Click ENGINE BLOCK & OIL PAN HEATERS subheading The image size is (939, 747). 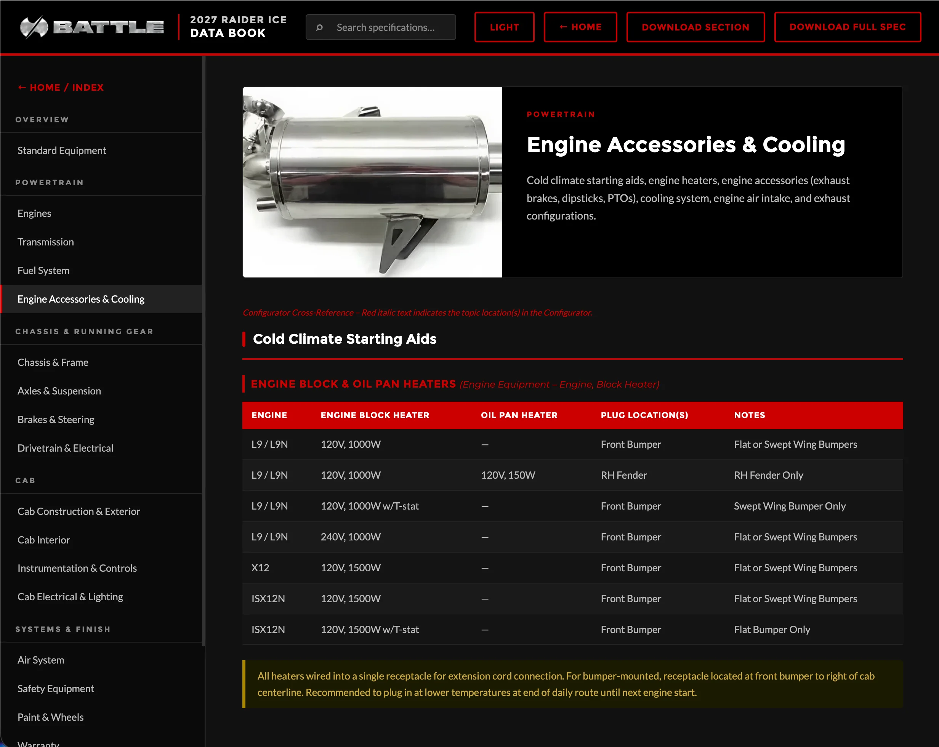[x=353, y=384]
